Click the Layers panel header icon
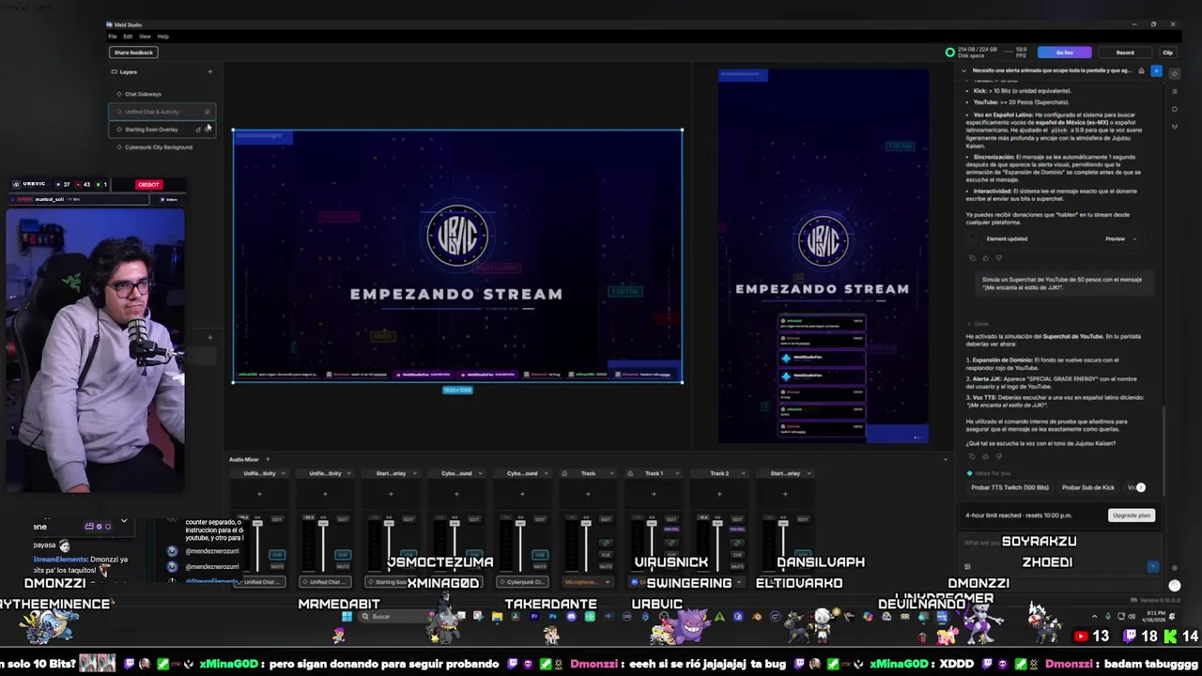 click(x=115, y=71)
